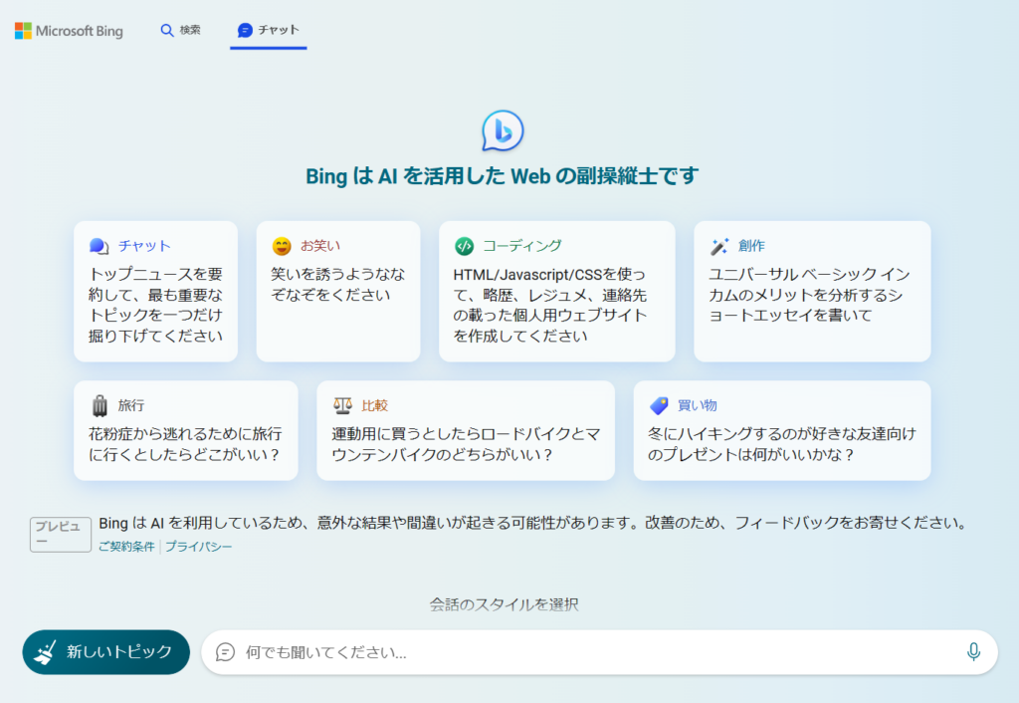Select the hay fever travel suggestion

186,430
